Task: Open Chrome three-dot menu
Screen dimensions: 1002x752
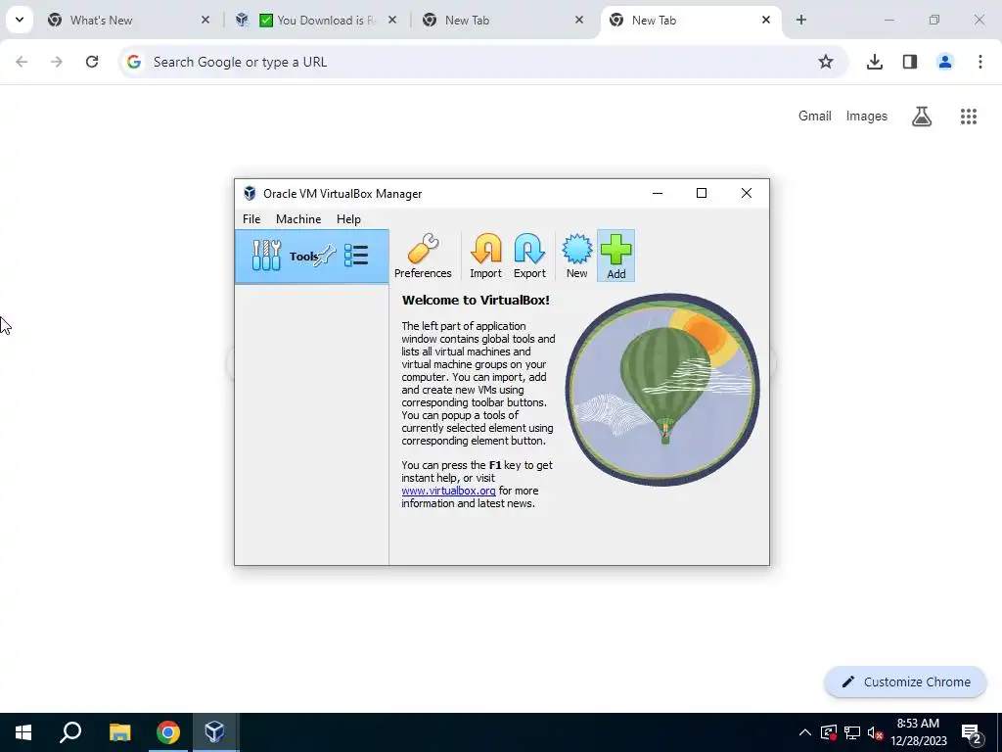Action: [980, 62]
